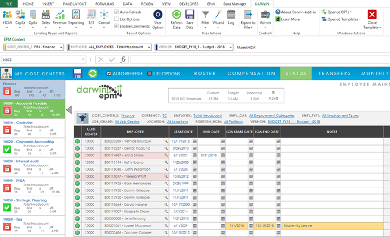Switch to the Data Manager ribbon tab
The width and height of the screenshot is (390, 237).
tap(234, 4)
